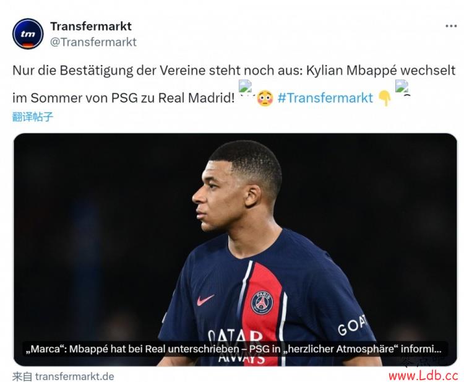Open the Mbappé article card photo
This screenshot has width=464, height=382.
tap(235, 250)
